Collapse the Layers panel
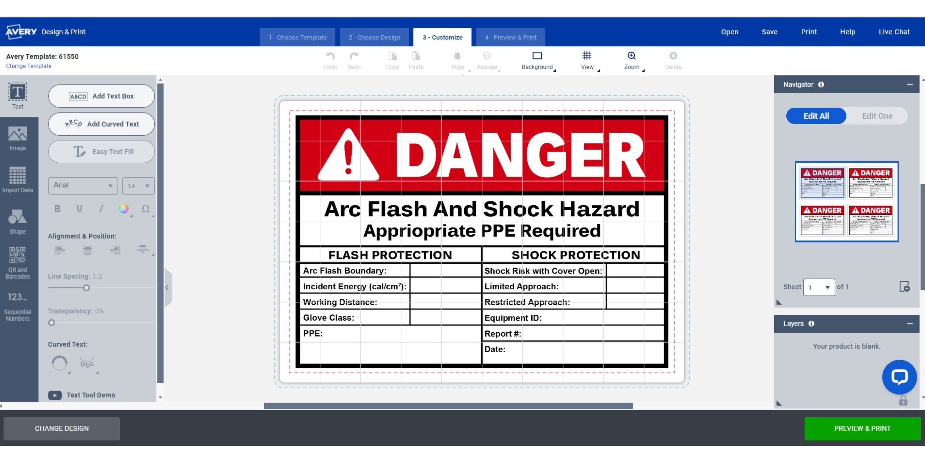This screenshot has height=462, width=925. (x=910, y=323)
